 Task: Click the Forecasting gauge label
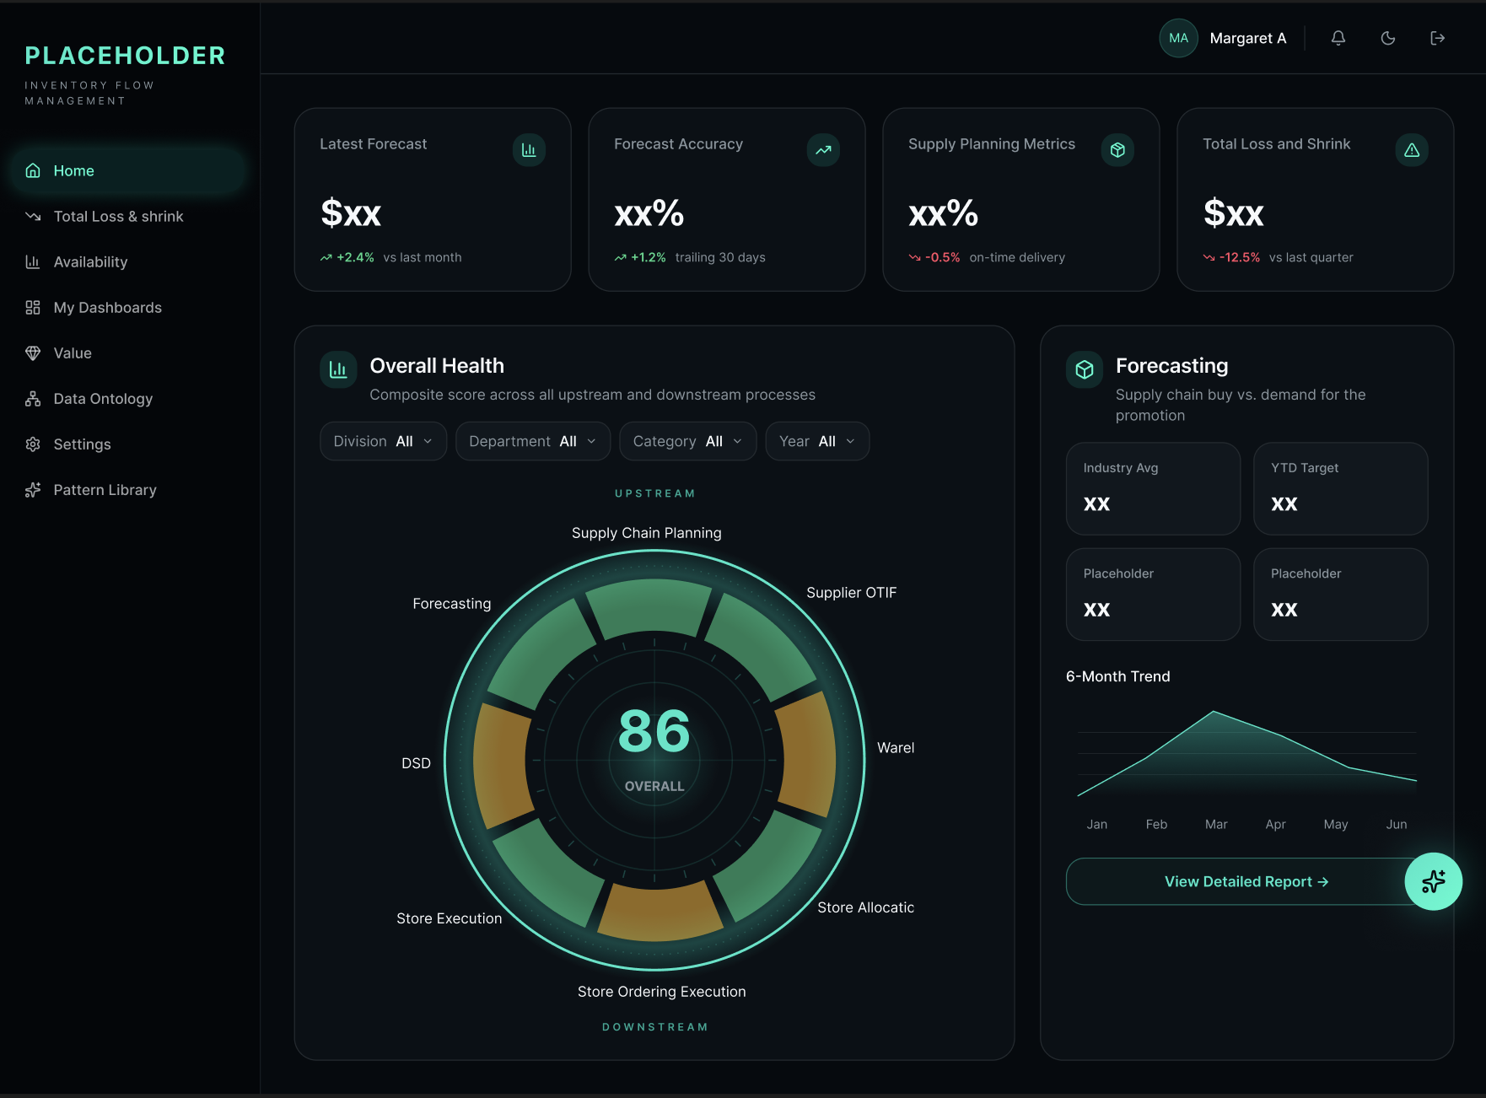pos(451,603)
